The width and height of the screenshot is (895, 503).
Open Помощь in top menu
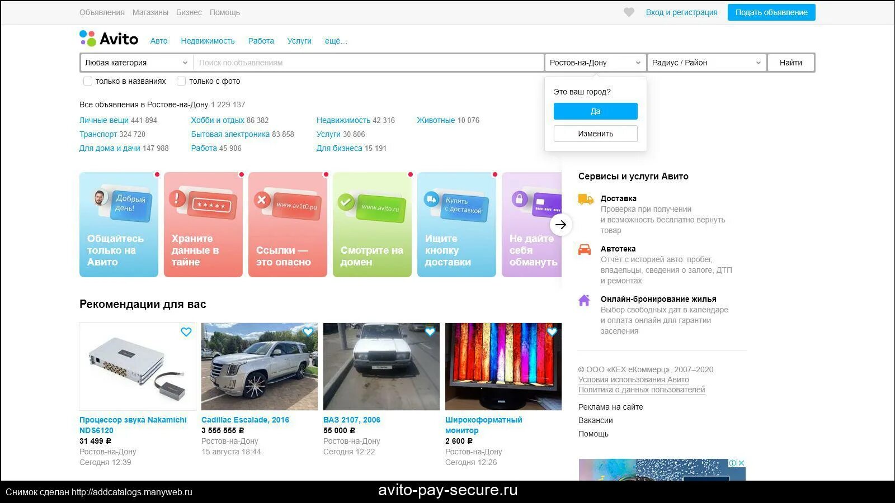pyautogui.click(x=225, y=12)
